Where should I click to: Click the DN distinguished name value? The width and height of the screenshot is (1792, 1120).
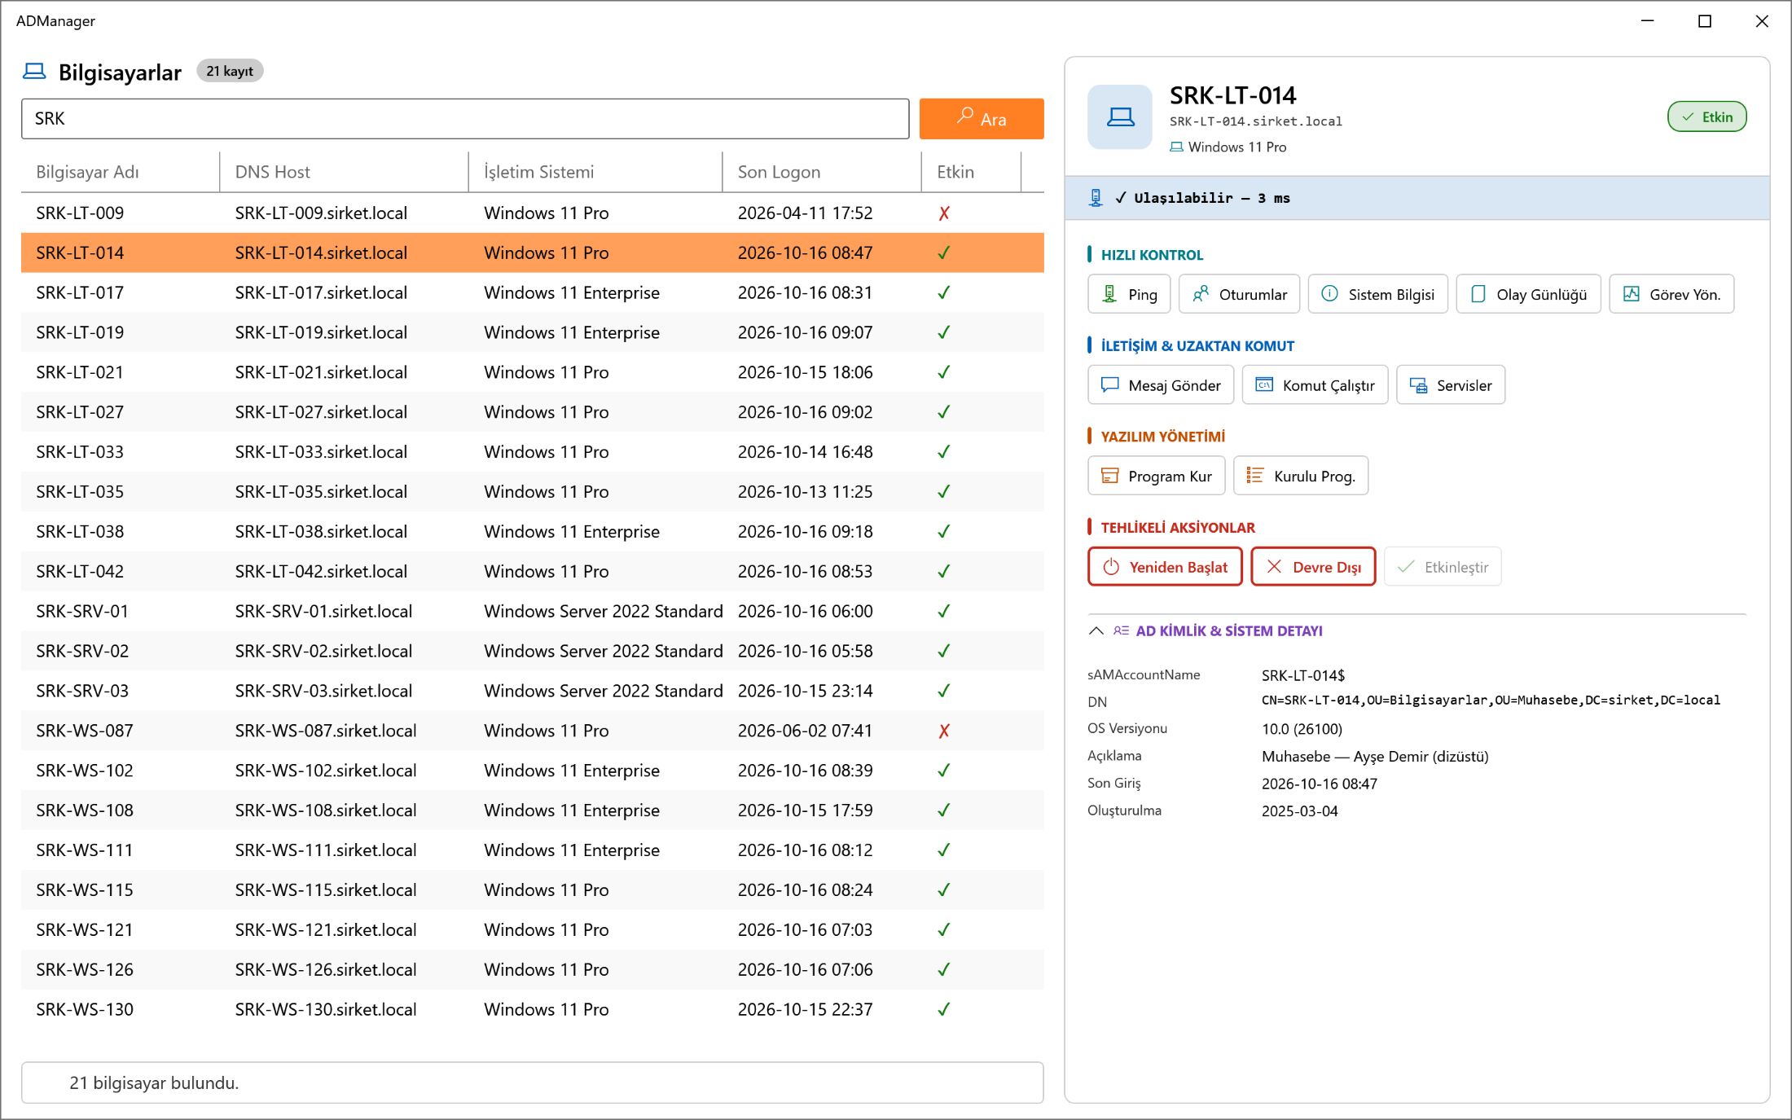(1491, 701)
